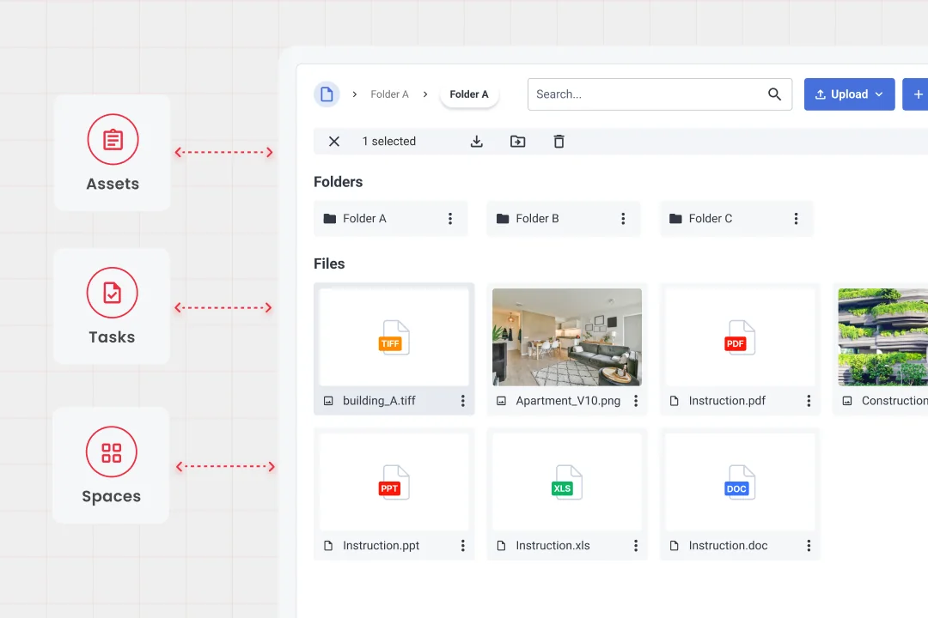The height and width of the screenshot is (618, 928).
Task: Select the PDF file thumbnail
Action: click(740, 337)
